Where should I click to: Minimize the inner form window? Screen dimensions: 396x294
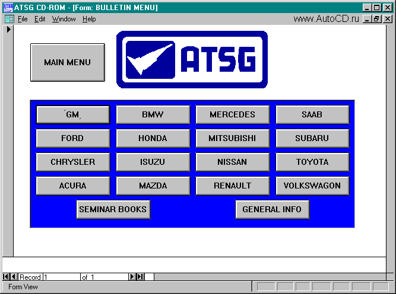[368, 19]
